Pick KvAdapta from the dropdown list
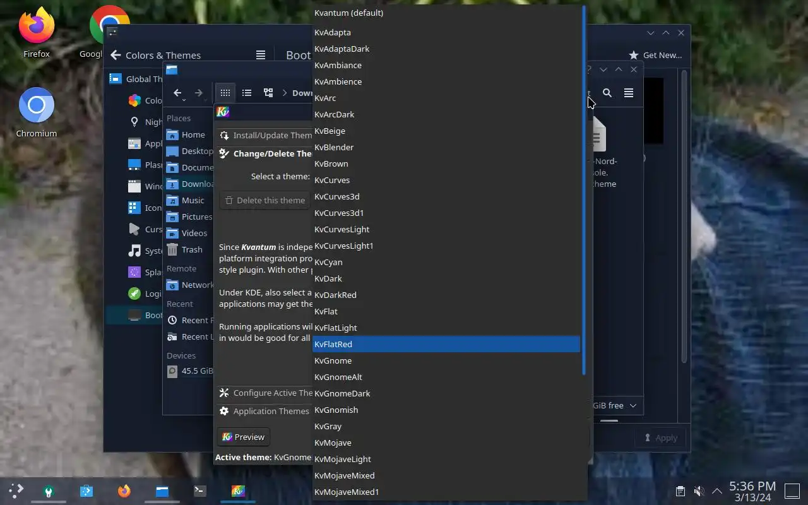Screen dimensions: 808x505 tap(446, 32)
